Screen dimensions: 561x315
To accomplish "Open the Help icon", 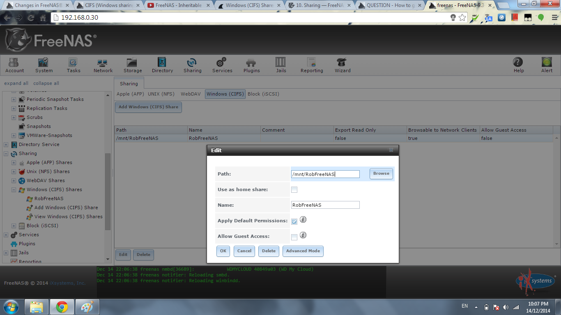I will (518, 65).
